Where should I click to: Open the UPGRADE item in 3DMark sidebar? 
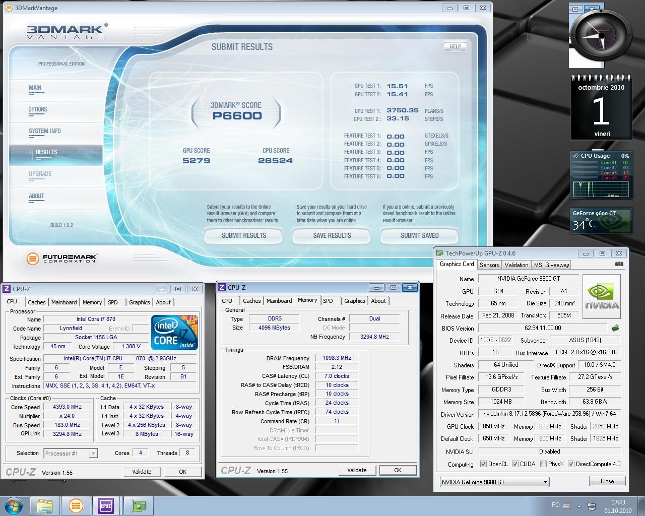[x=40, y=174]
